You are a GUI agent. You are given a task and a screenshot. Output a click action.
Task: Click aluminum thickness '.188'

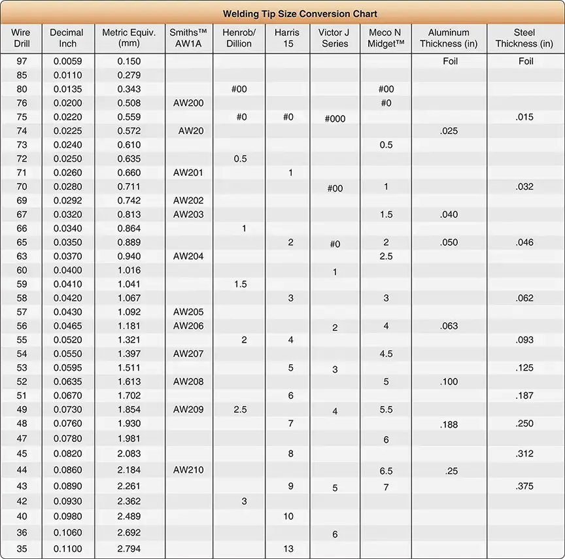449,425
